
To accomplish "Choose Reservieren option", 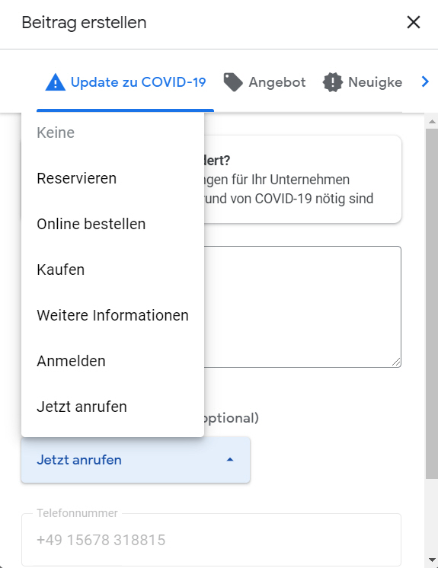I will coord(113,178).
